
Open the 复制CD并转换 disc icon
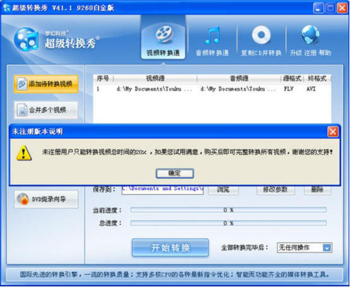261,35
